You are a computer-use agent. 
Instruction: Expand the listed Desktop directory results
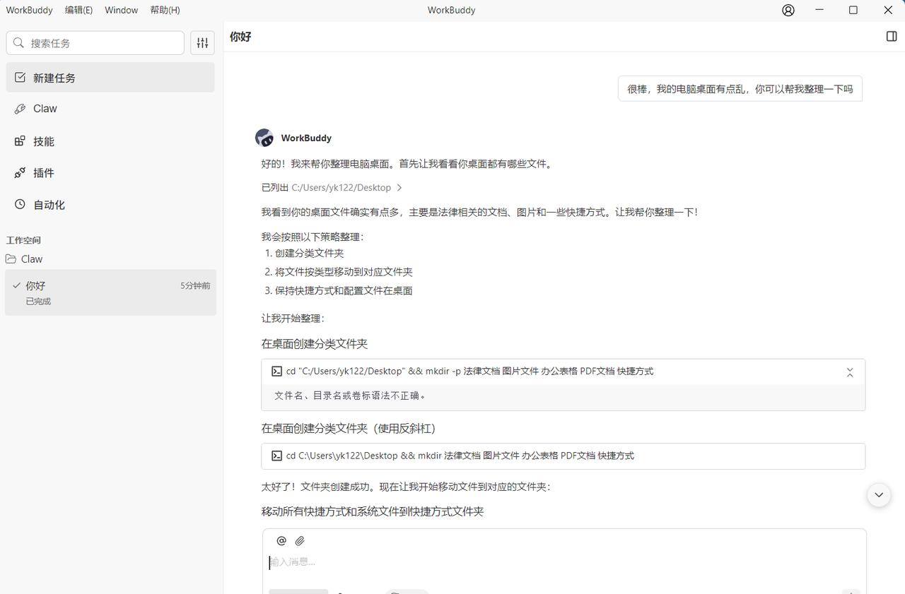(x=399, y=188)
